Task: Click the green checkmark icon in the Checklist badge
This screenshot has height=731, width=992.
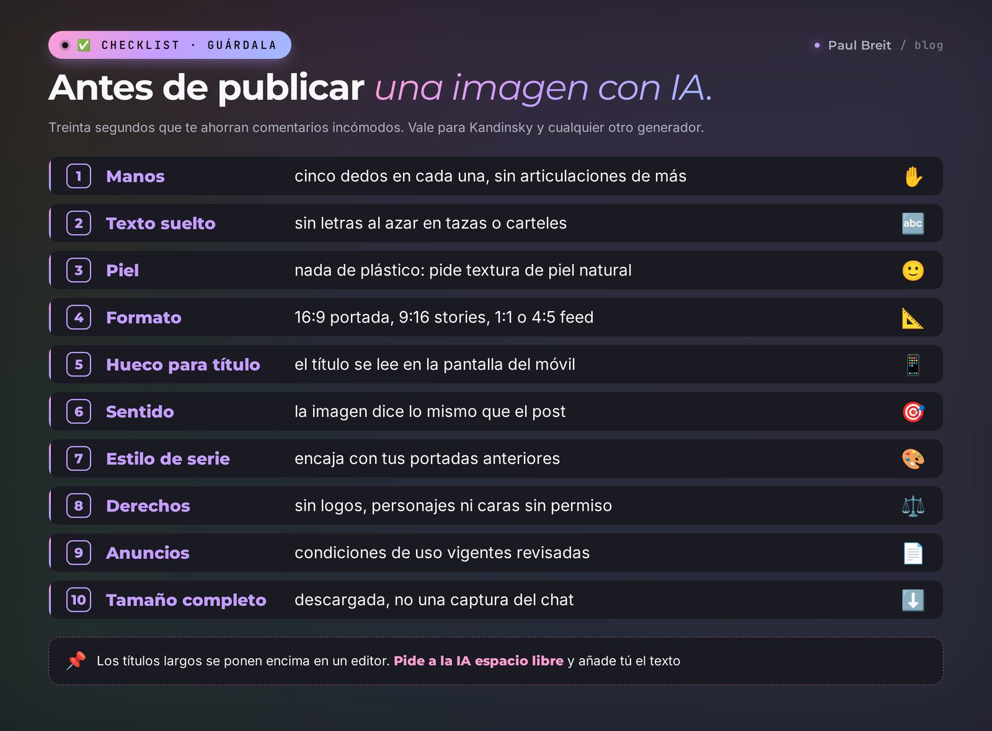Action: [84, 45]
